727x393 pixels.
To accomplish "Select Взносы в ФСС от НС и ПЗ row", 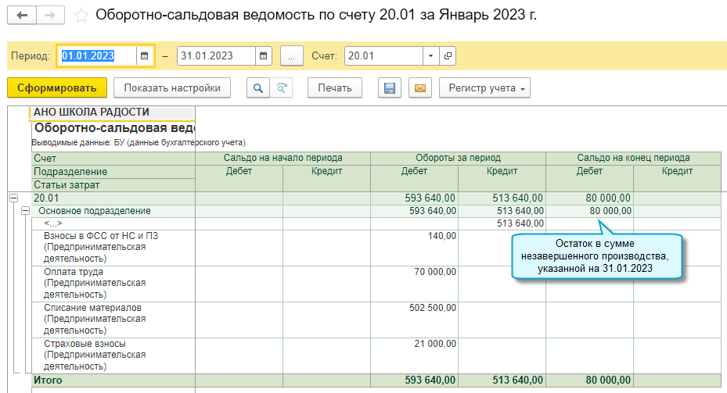I will pyautogui.click(x=113, y=247).
